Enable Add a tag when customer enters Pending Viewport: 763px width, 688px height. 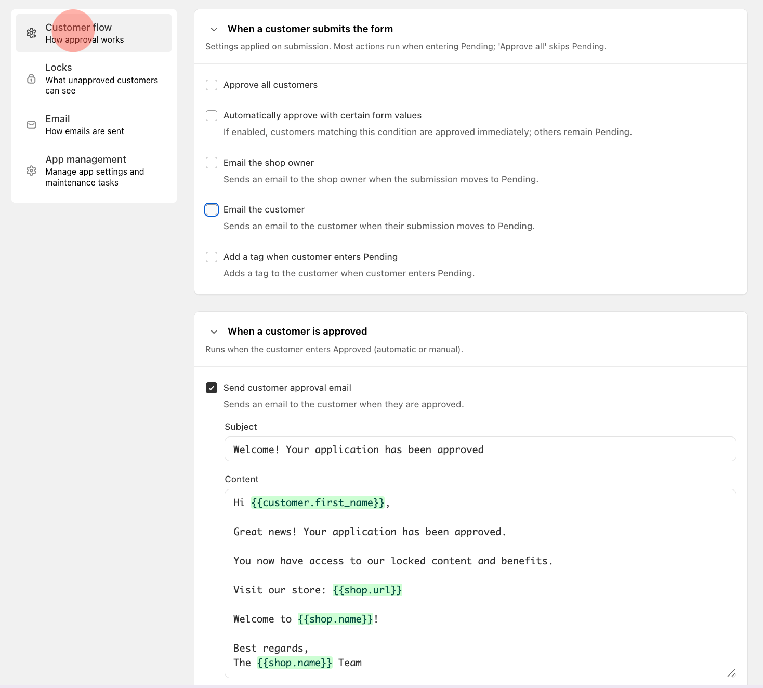tap(212, 257)
